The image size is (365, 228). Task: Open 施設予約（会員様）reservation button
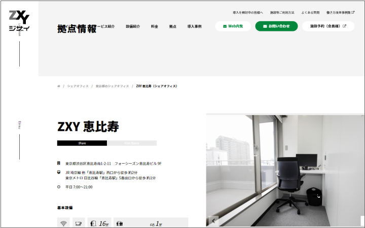click(x=328, y=26)
